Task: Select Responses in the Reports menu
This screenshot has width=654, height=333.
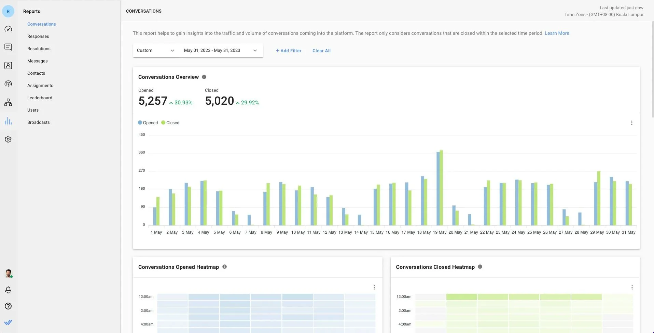Action: [38, 37]
